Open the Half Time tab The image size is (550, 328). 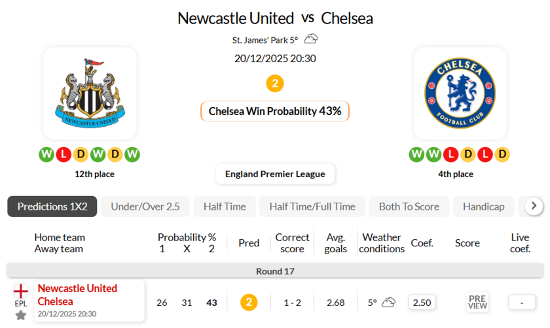225,206
